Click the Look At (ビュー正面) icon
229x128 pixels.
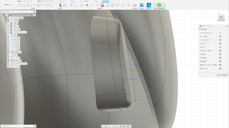coord(220,36)
